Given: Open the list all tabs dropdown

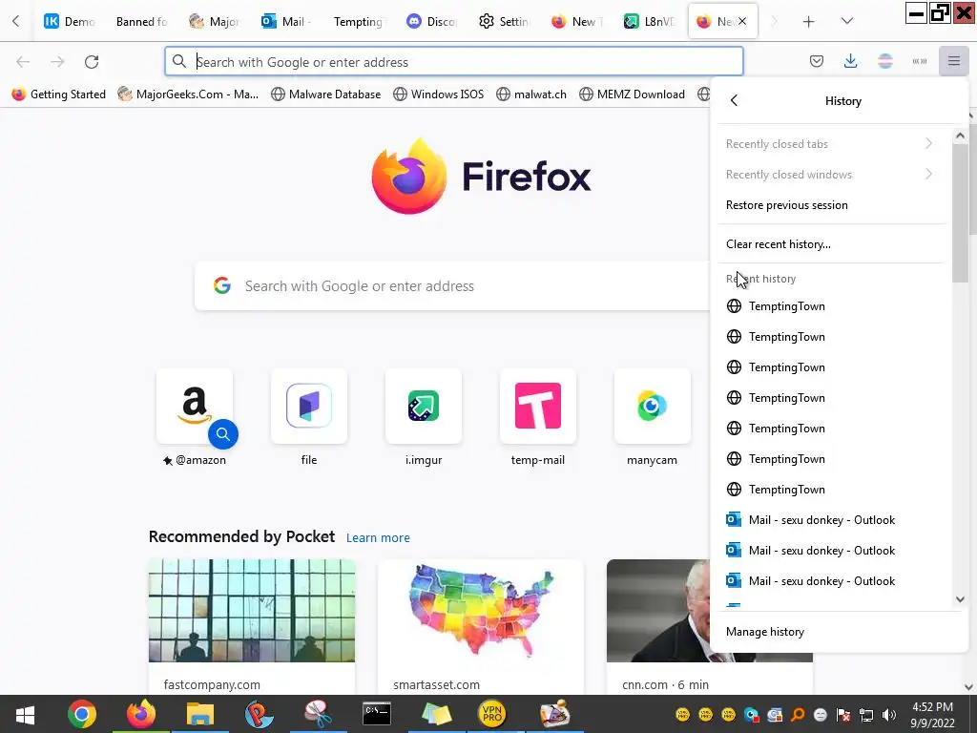Looking at the screenshot, I should pos(847,22).
